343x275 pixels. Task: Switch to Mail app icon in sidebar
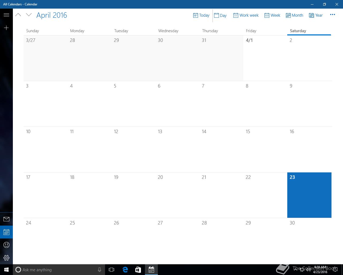6,219
